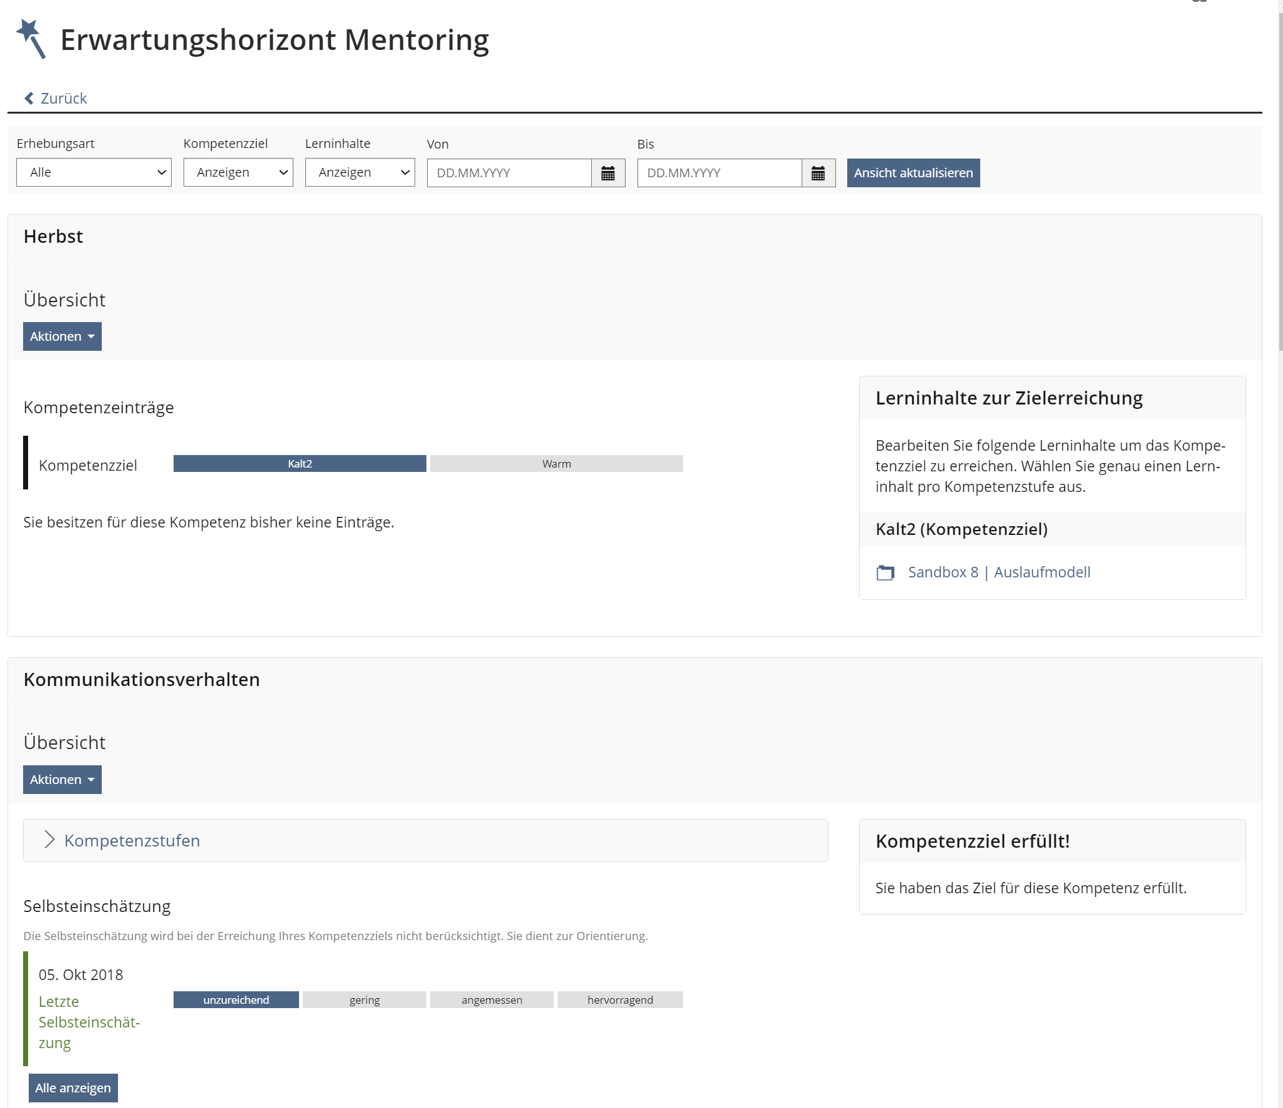Open the Erhebungsart dropdown
1283x1108 pixels.
94,172
